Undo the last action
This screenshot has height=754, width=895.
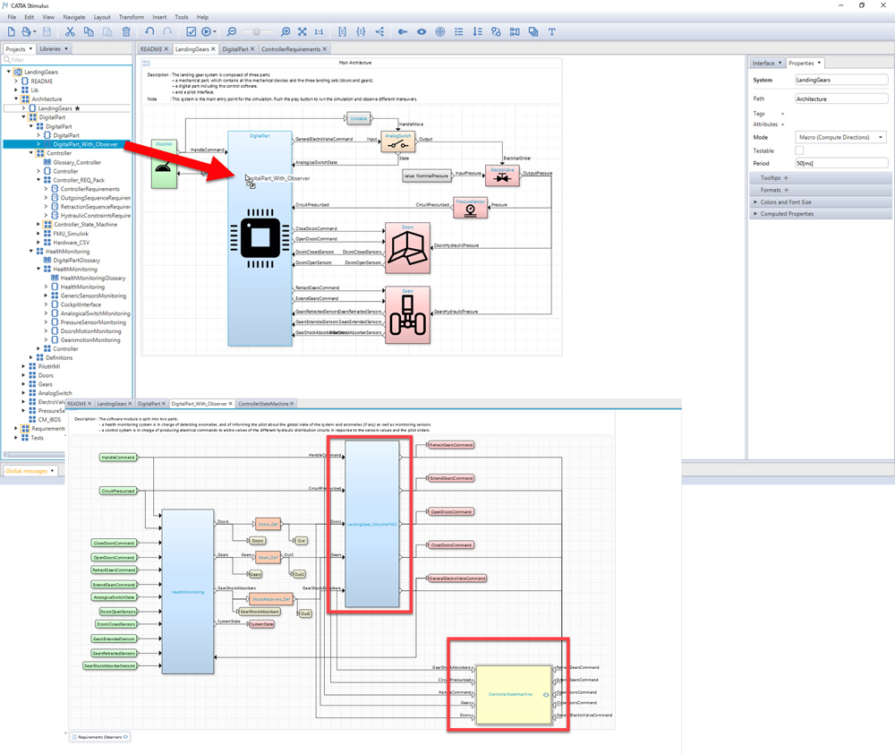pyautogui.click(x=149, y=32)
